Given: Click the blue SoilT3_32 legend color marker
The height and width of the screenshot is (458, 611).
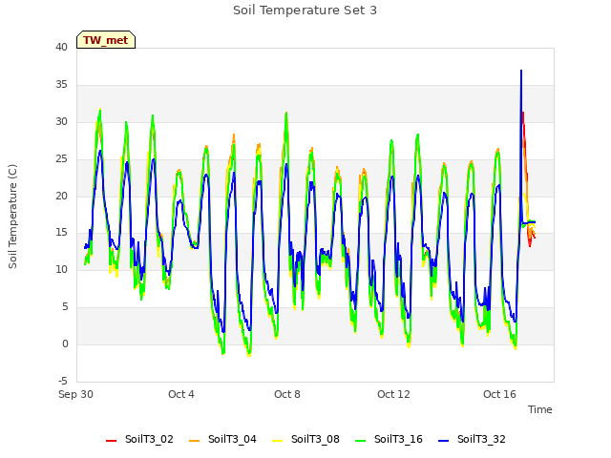Looking at the screenshot, I should [x=443, y=441].
